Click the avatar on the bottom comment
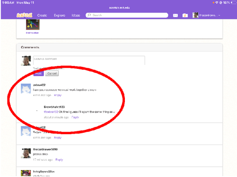 26,173
